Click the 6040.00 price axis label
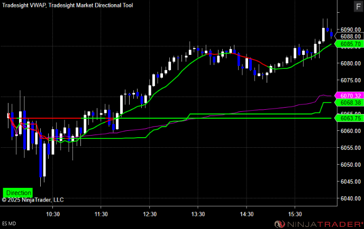 click(351, 198)
